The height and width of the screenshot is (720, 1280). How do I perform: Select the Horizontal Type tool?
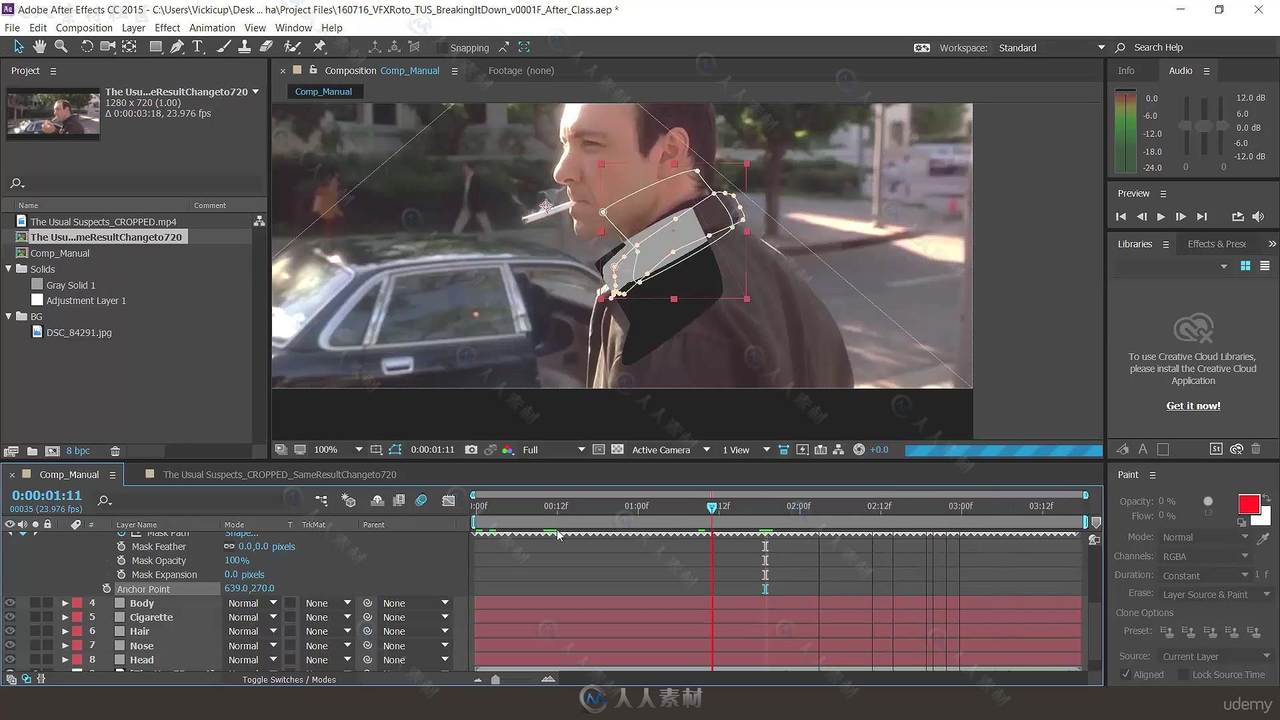click(197, 47)
